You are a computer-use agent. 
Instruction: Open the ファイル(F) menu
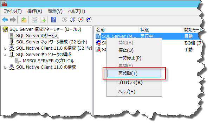point(13,11)
